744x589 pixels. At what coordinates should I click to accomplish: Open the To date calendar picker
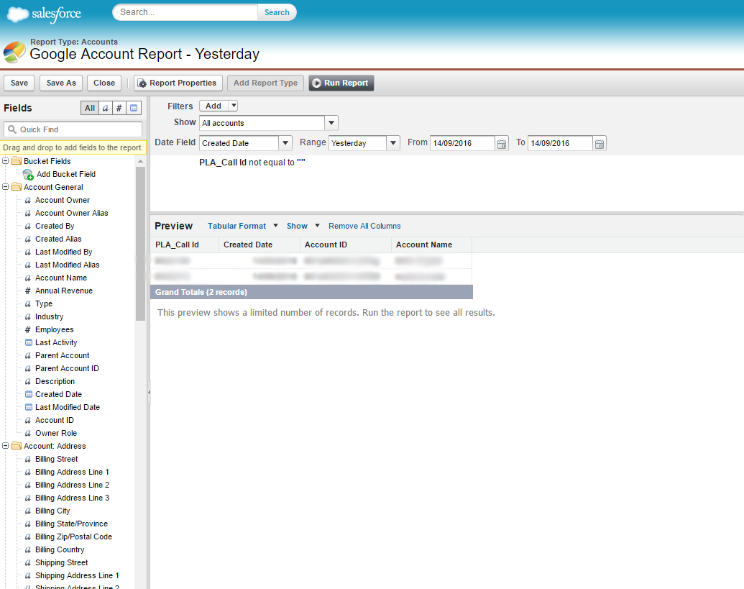(x=600, y=144)
